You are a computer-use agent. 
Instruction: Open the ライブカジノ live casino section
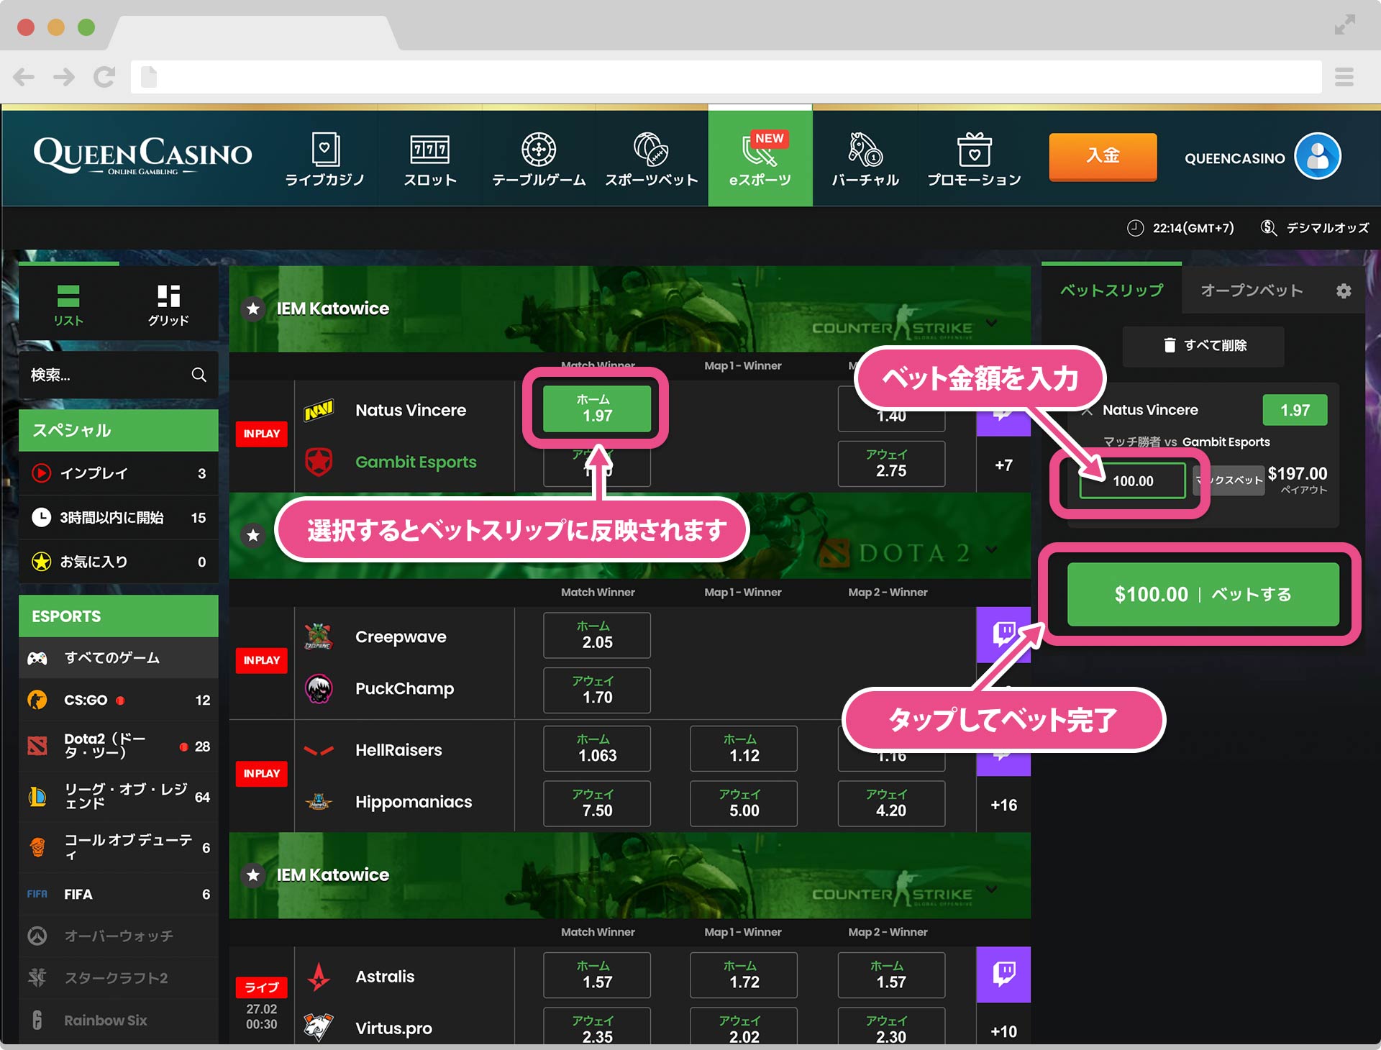[x=324, y=159]
